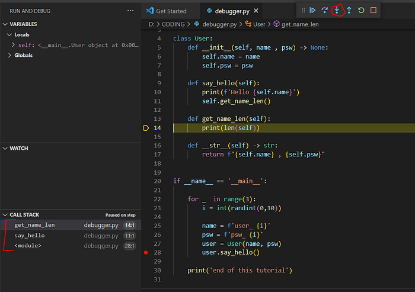Click 'for _ in range(3):' on line 22
Screen dimensions: 415x292
(222, 199)
